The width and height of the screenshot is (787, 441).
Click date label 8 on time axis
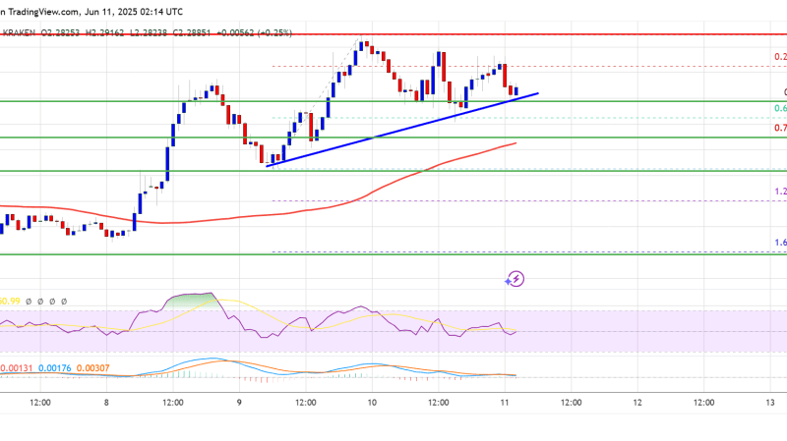click(106, 403)
